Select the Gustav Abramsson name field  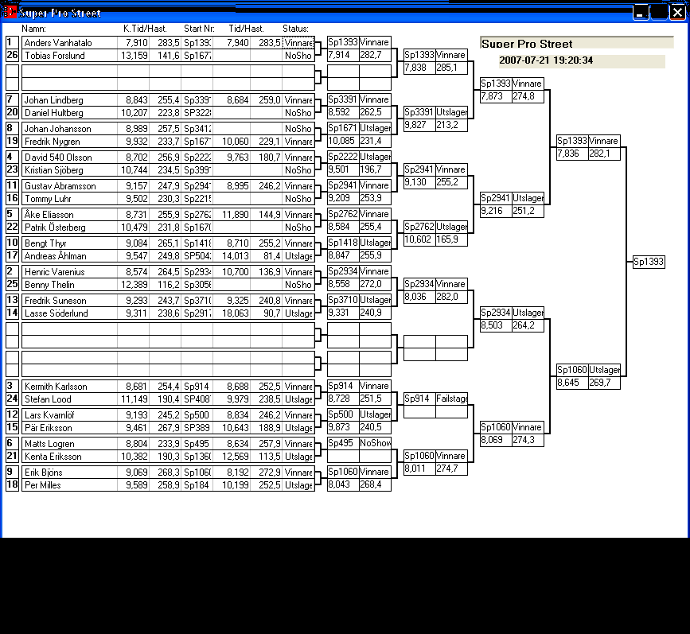[68, 186]
